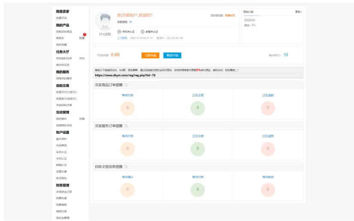Click orange 0 circle under product orders 等待付款
This screenshot has width=354, height=221.
[x=127, y=108]
